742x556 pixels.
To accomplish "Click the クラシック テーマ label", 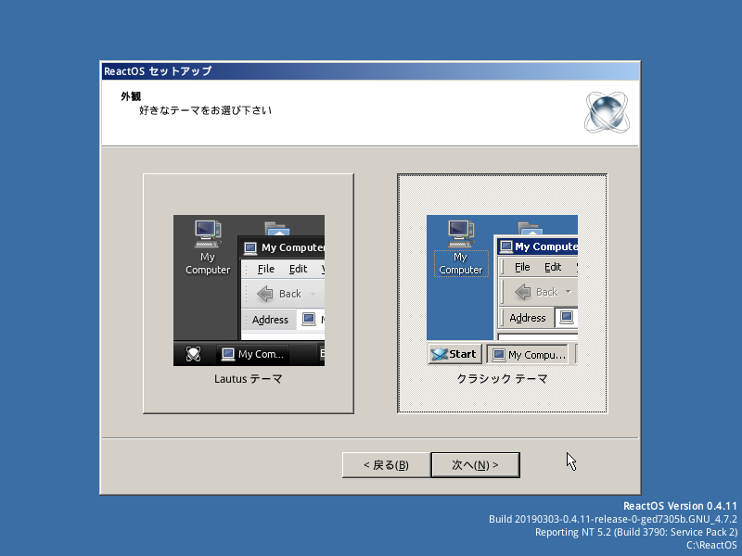I will pos(502,379).
